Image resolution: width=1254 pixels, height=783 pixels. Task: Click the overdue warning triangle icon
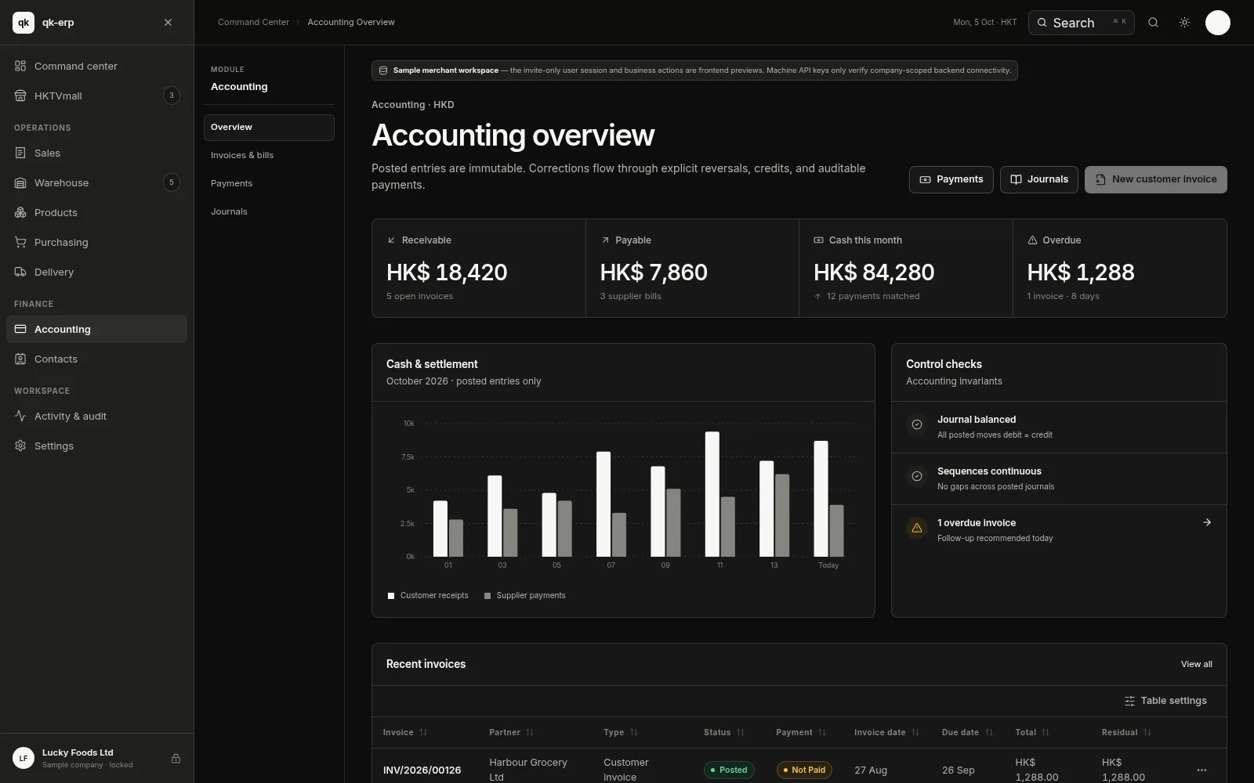click(x=917, y=528)
